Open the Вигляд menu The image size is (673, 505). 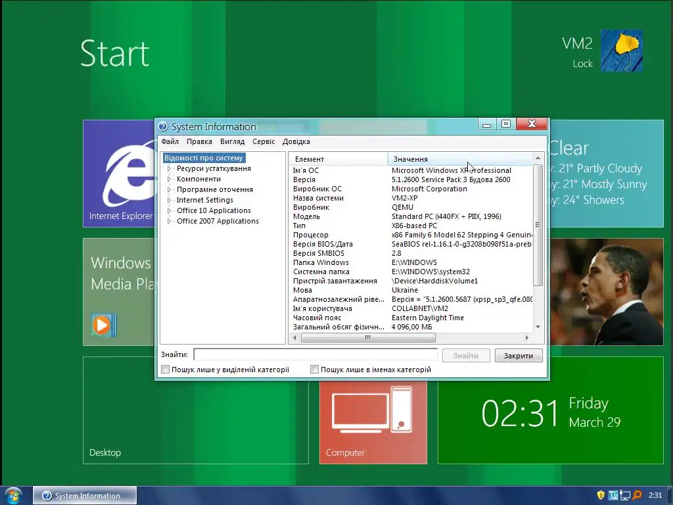coord(232,141)
